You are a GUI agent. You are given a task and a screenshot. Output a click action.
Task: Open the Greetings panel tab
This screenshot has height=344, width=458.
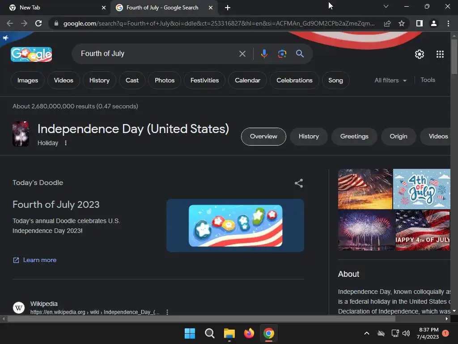click(354, 136)
